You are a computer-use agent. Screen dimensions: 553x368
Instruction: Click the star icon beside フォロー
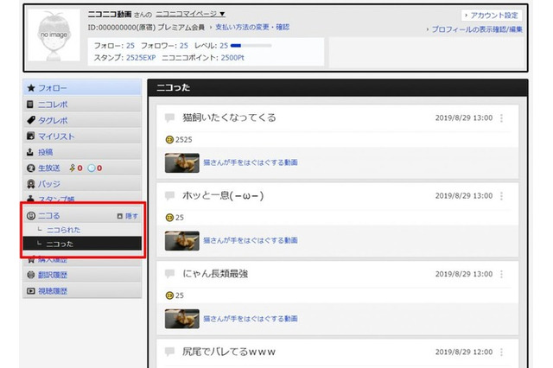click(x=31, y=88)
